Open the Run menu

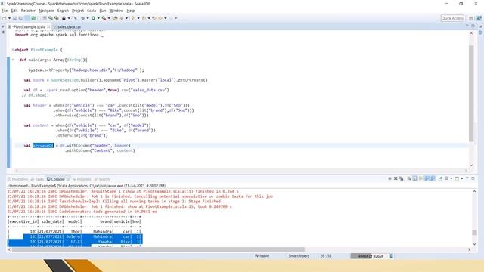(103, 11)
